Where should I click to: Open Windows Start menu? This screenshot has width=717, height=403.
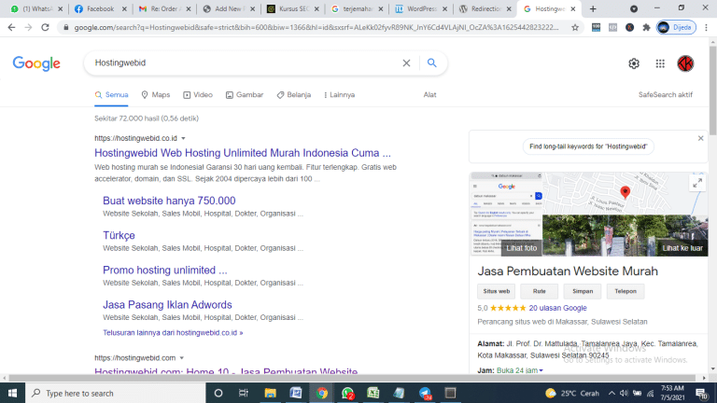point(12,393)
